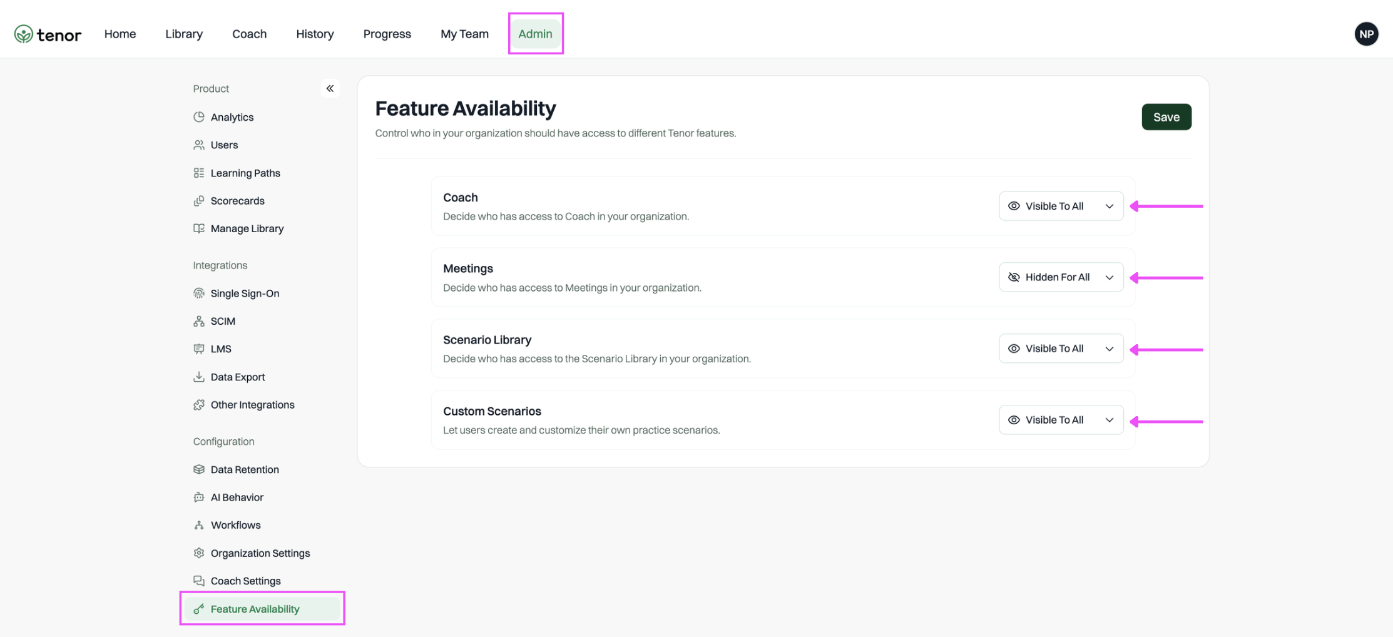Click the Scorecards icon in sidebar
This screenshot has width=1393, height=637.
(199, 201)
